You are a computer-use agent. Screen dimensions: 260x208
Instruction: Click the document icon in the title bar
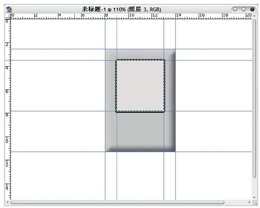click(9, 9)
